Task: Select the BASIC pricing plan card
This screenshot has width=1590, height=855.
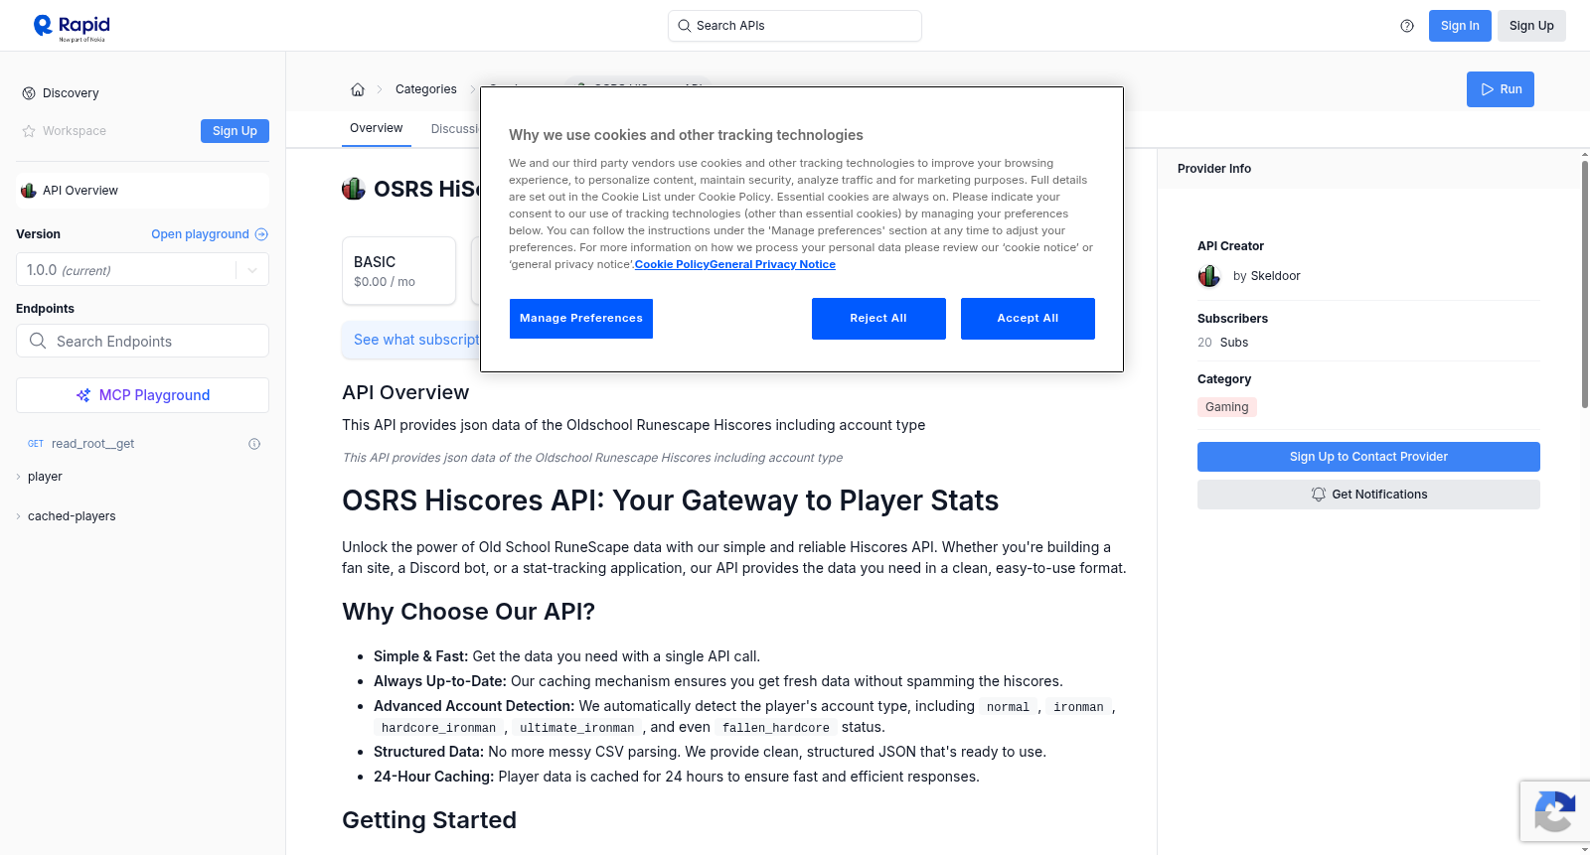Action: click(x=399, y=270)
